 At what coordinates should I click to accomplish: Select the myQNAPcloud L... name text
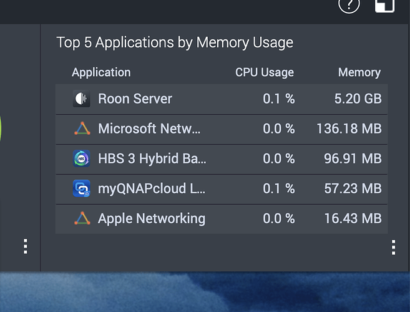[x=152, y=188]
